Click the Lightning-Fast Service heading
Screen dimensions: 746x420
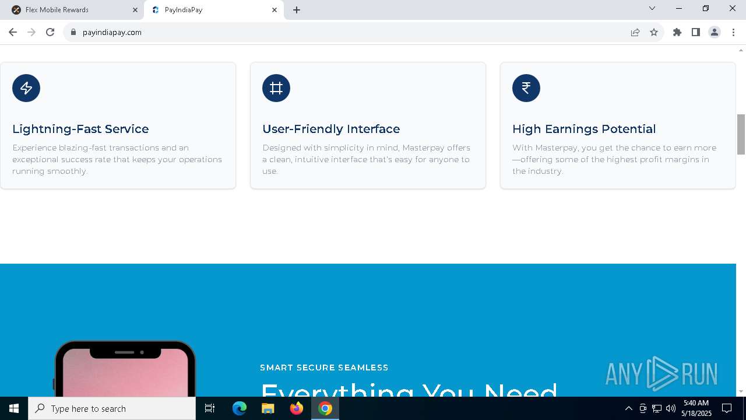[80, 129]
